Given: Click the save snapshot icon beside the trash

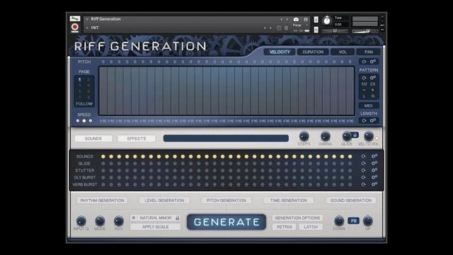Looking at the screenshot, I should [279, 28].
